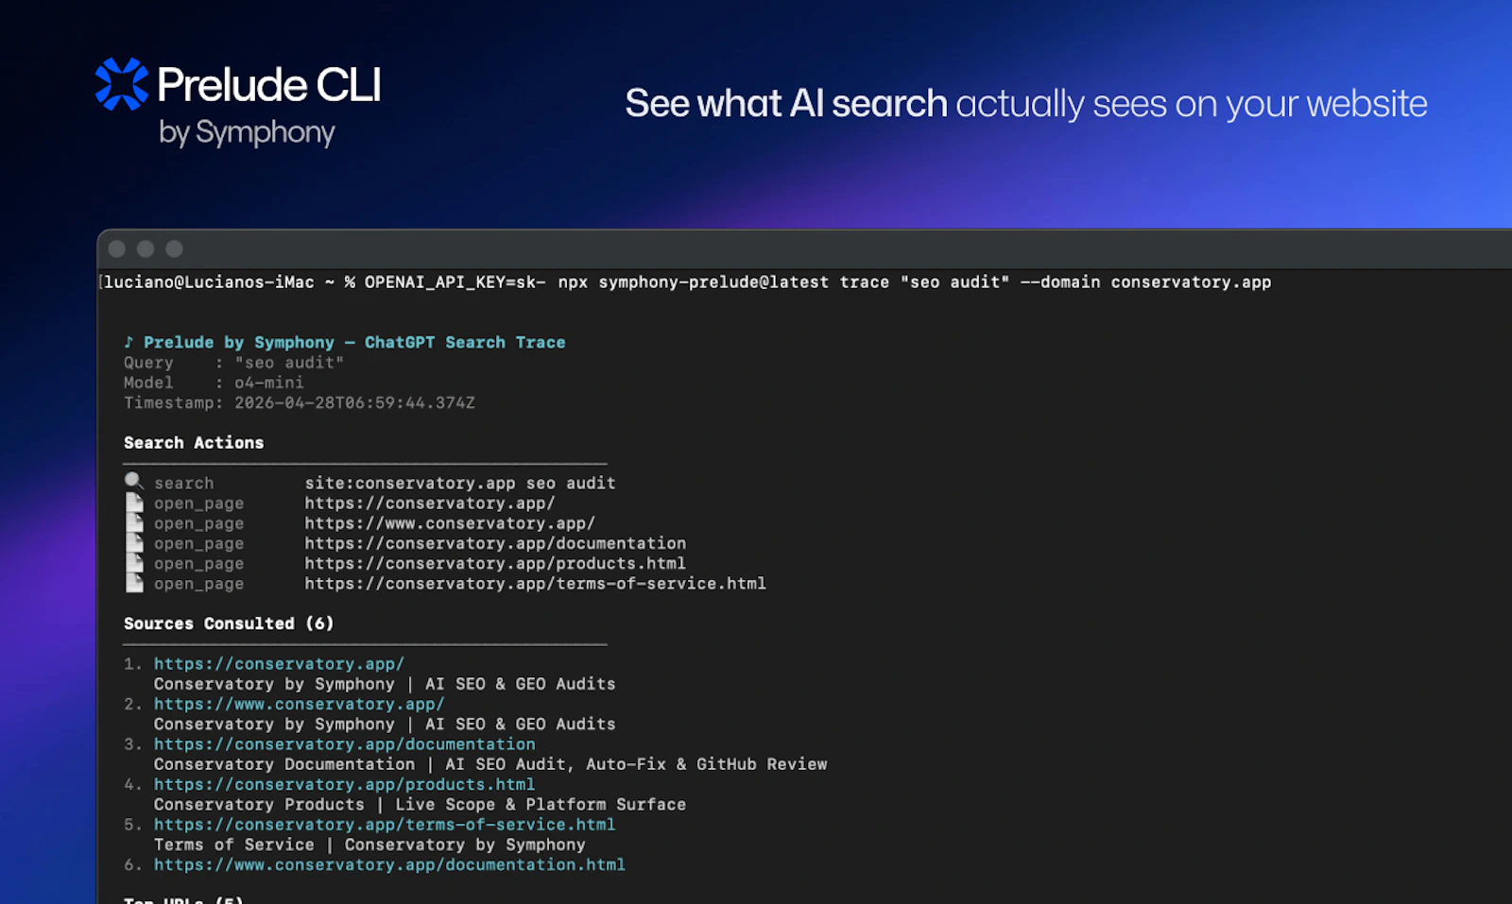Click the Model value "o4-mini"
Viewport: 1512px width, 904px height.
(x=269, y=383)
